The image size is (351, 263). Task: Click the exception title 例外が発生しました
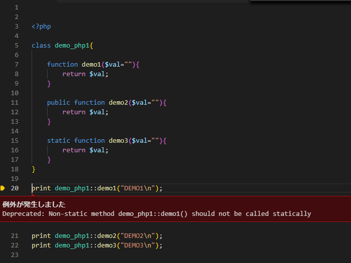[34, 204]
